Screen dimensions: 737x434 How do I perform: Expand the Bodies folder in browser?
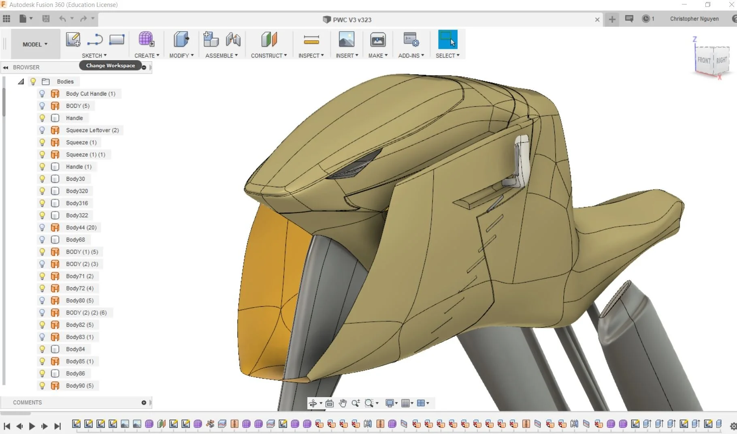click(21, 81)
